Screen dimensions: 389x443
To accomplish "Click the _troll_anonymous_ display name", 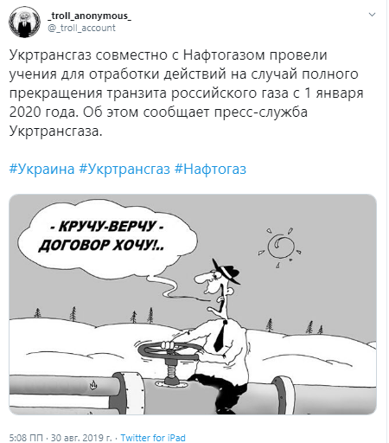I will [x=89, y=16].
